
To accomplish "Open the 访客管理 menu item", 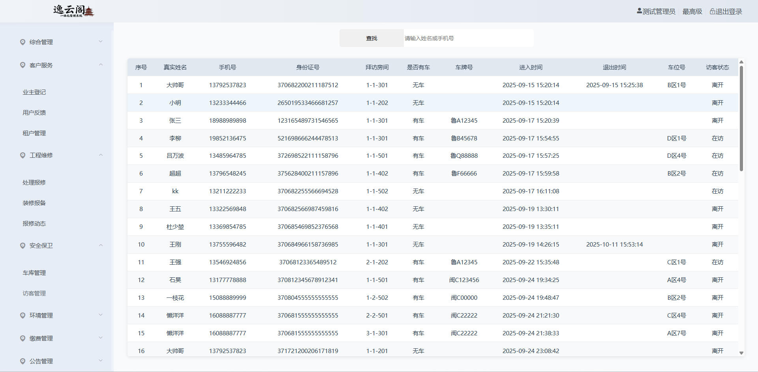I will point(34,293).
